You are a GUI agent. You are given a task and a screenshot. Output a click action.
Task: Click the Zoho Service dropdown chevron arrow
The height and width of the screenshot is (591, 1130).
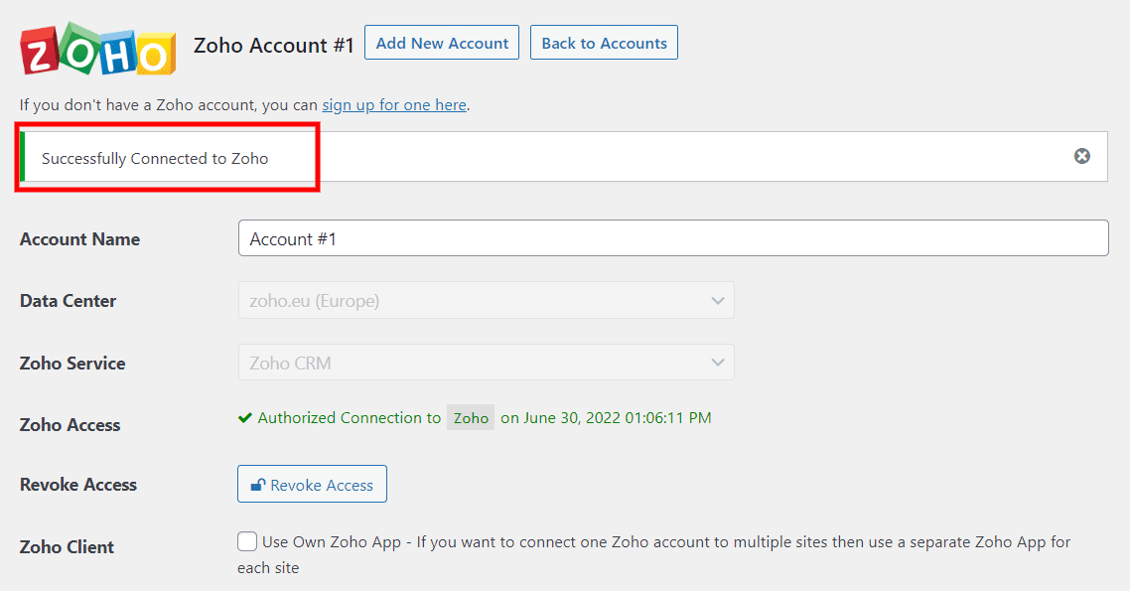[717, 362]
